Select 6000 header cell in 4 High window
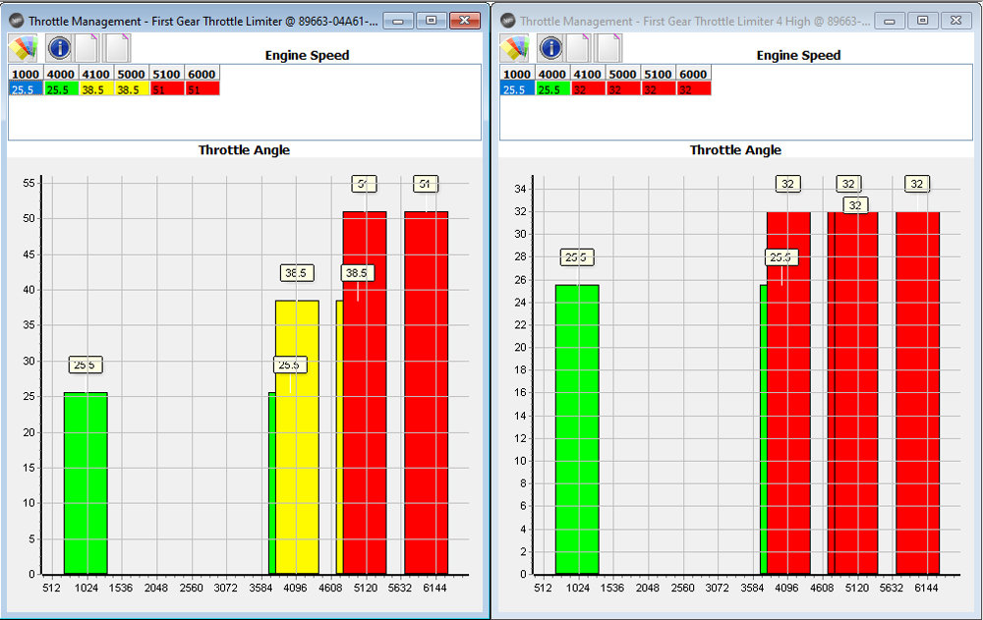The height and width of the screenshot is (620, 983). click(693, 74)
